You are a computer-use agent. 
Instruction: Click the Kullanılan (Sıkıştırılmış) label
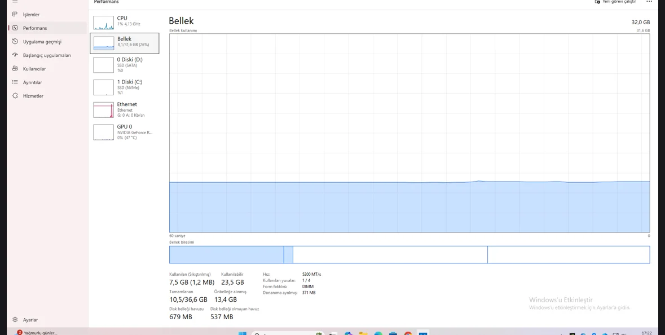[190, 274]
